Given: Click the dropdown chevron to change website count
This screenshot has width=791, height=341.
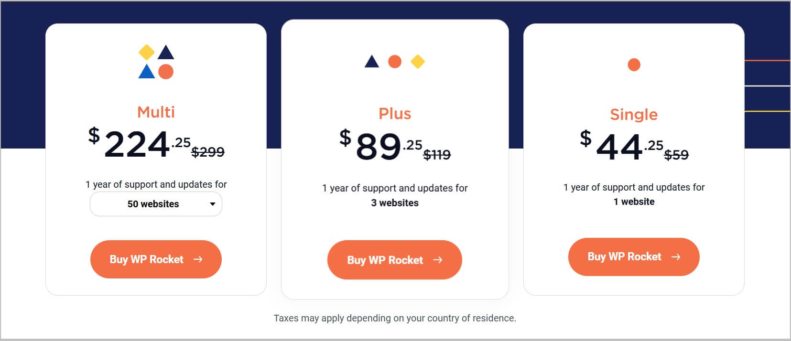Looking at the screenshot, I should click(x=214, y=204).
